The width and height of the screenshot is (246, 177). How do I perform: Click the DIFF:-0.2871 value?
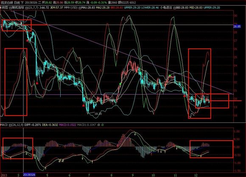point(33,125)
